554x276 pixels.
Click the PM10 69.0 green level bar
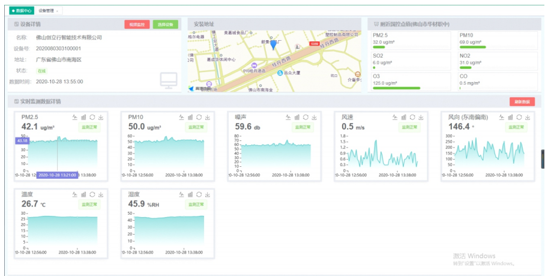click(472, 47)
